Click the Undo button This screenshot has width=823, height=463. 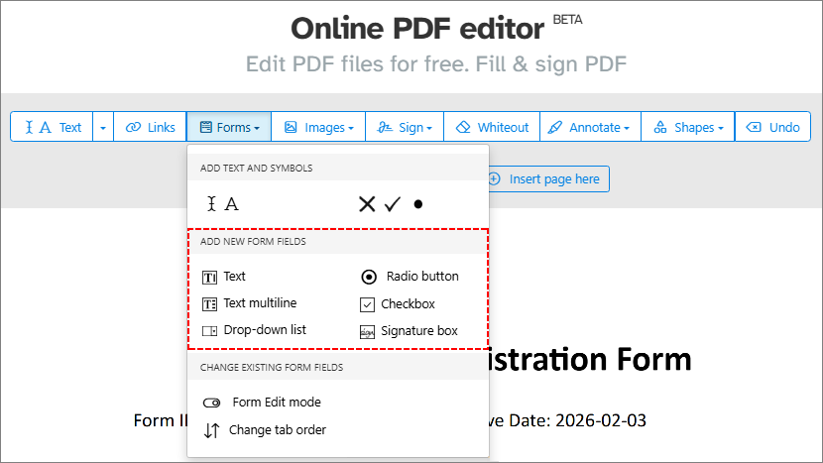772,127
